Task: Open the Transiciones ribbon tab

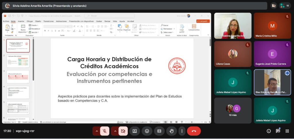Action: [49, 21]
